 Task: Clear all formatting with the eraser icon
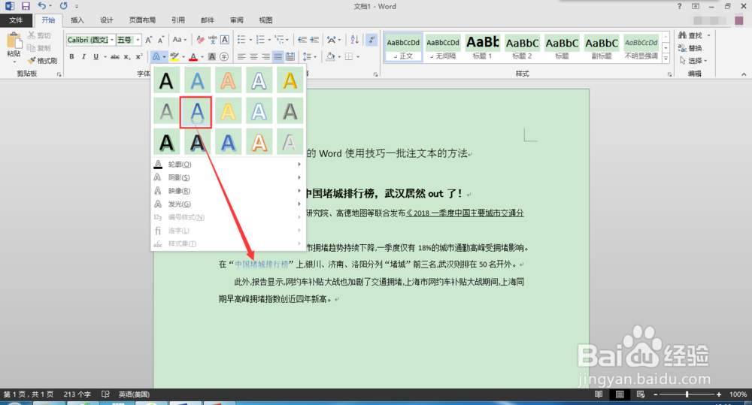click(201, 40)
